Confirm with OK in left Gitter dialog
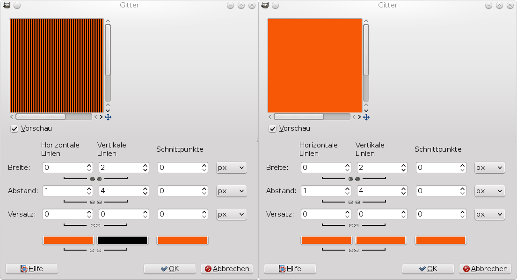 pos(170,269)
